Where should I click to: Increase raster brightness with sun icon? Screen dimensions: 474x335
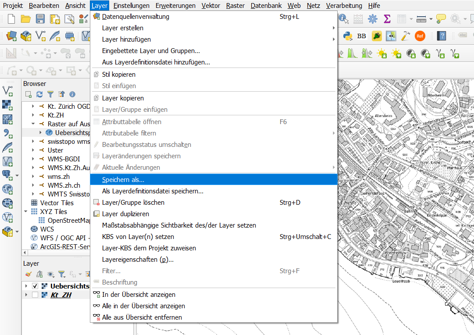(x=381, y=53)
